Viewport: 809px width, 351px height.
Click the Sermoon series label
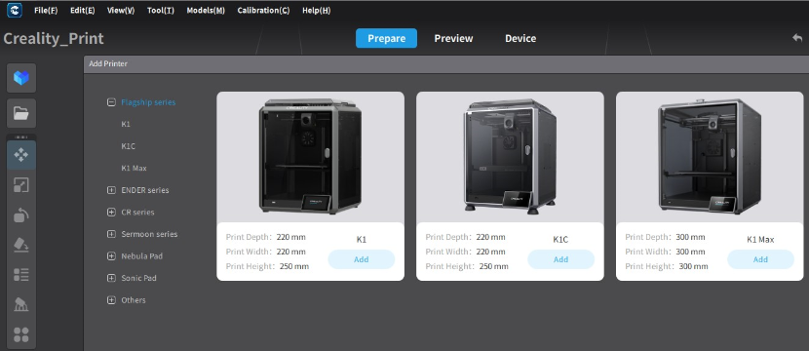point(150,234)
